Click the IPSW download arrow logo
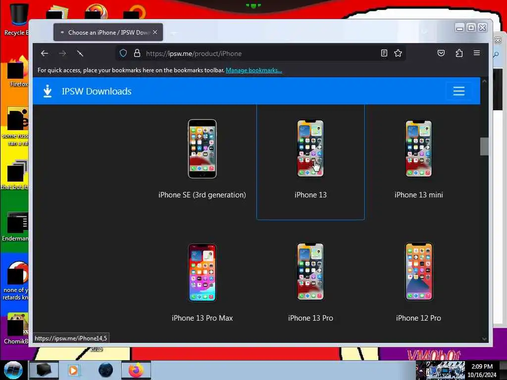The height and width of the screenshot is (380, 507). point(48,91)
